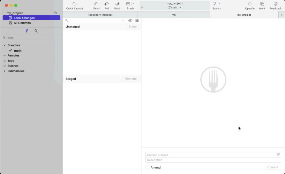Open the sidebar search magnifier icon
Viewport: 285px width, 174px height.
coord(36,31)
